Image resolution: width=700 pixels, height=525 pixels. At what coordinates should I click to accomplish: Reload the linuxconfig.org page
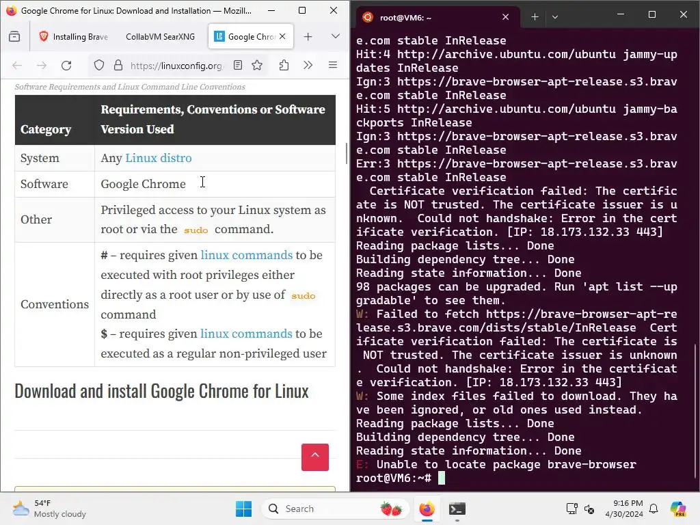coord(66,66)
